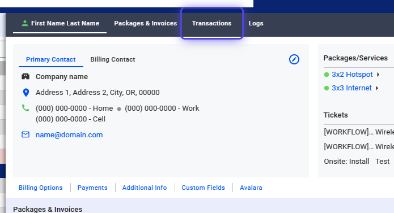Viewport: 394px width, 213px height.
Task: Open the Avalara link
Action: tap(251, 188)
